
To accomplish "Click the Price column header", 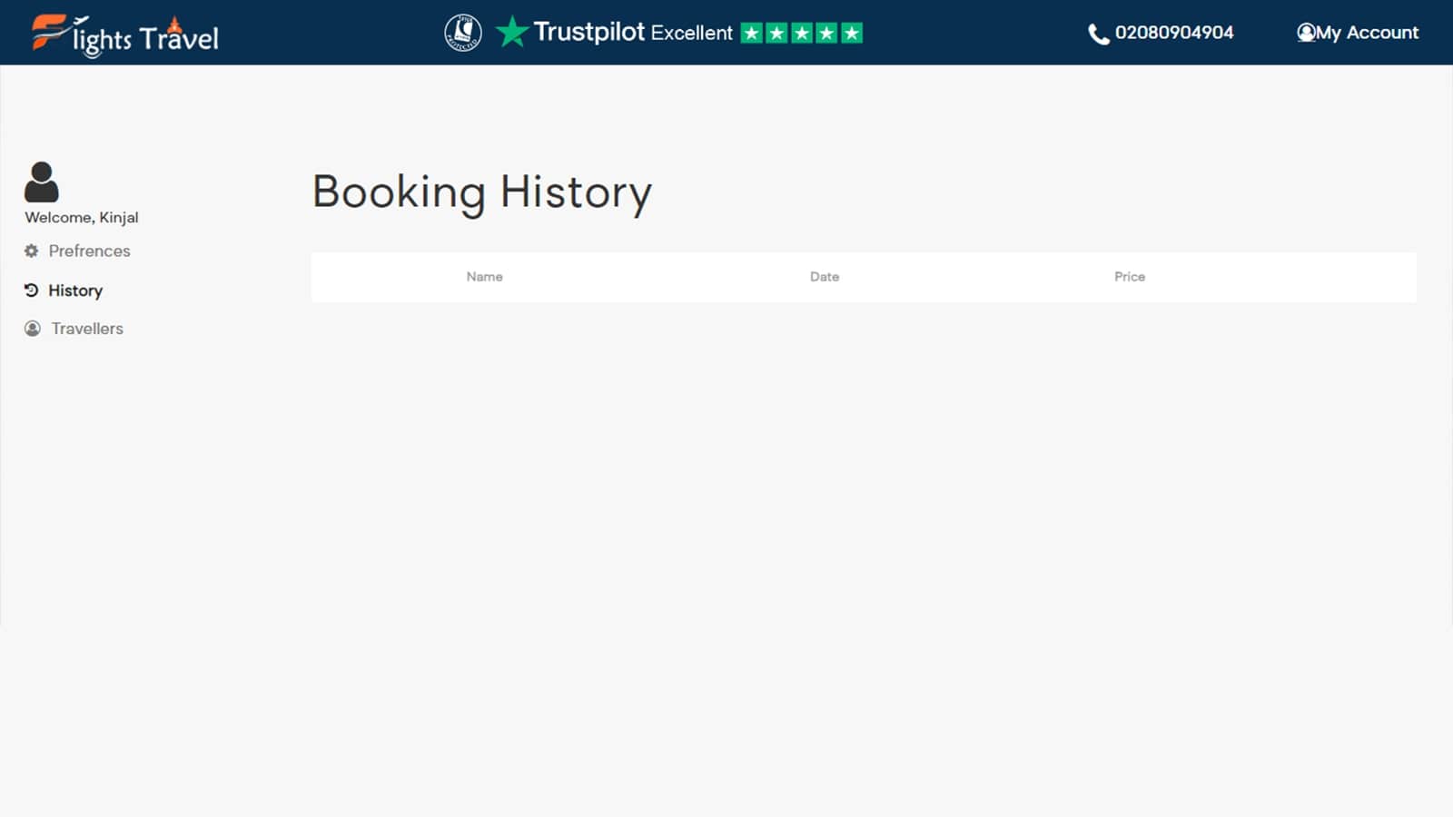I will (x=1129, y=277).
